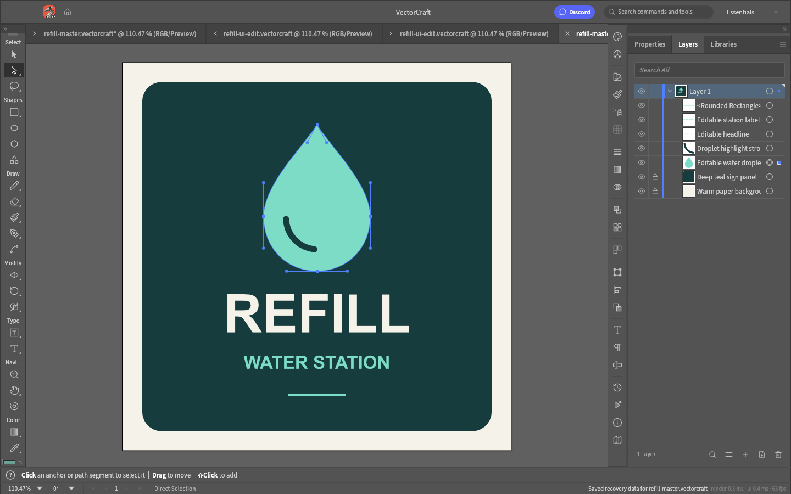Open the Essentials workspace dropdown
This screenshot has width=791, height=494.
tap(751, 12)
